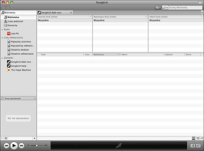This screenshot has width=204, height=151.
Task: Sort tracks by Tytuł column
Action: pos(60,55)
